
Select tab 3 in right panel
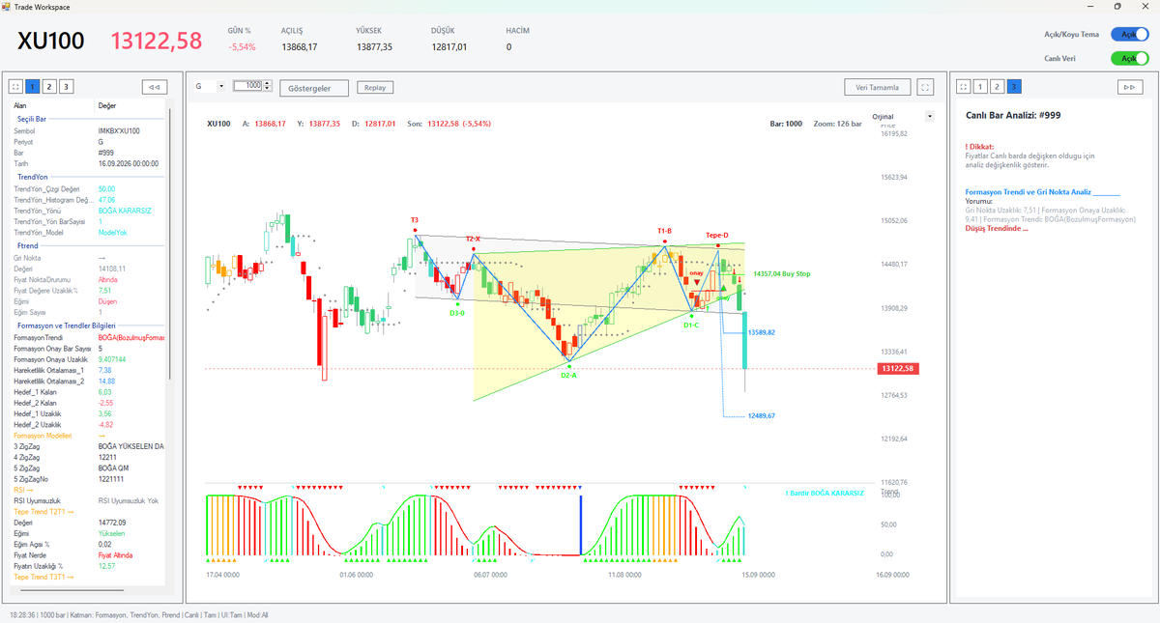[x=1013, y=87]
